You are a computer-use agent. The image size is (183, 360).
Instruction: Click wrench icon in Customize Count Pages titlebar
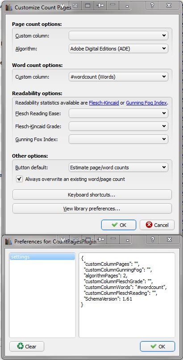point(63,5)
